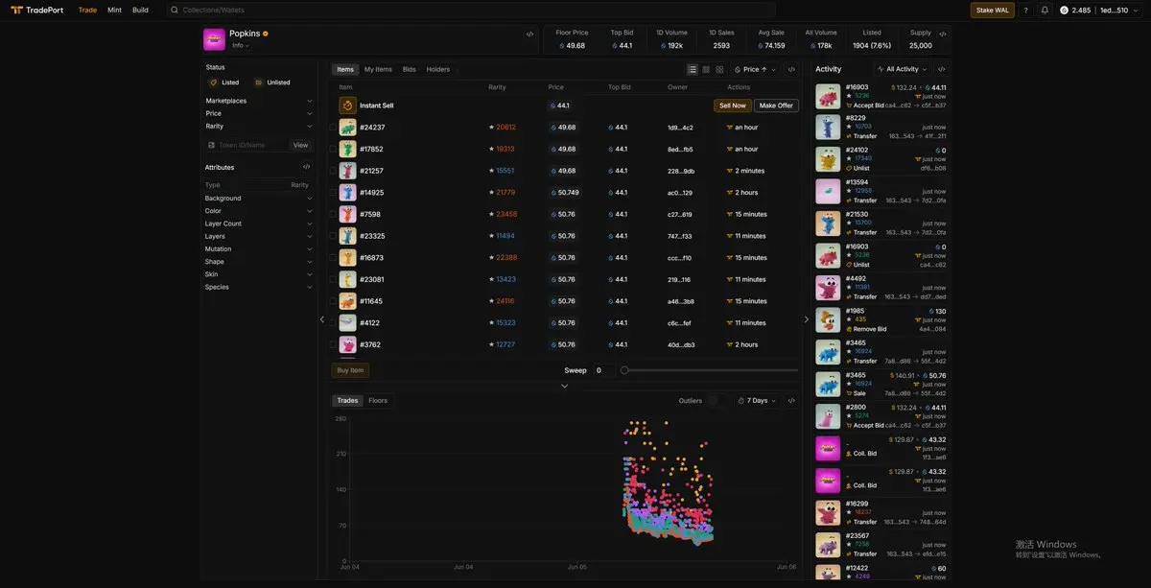Open activity thumbnail for #1985
Image resolution: width=1151 pixels, height=588 pixels.
[x=828, y=319]
